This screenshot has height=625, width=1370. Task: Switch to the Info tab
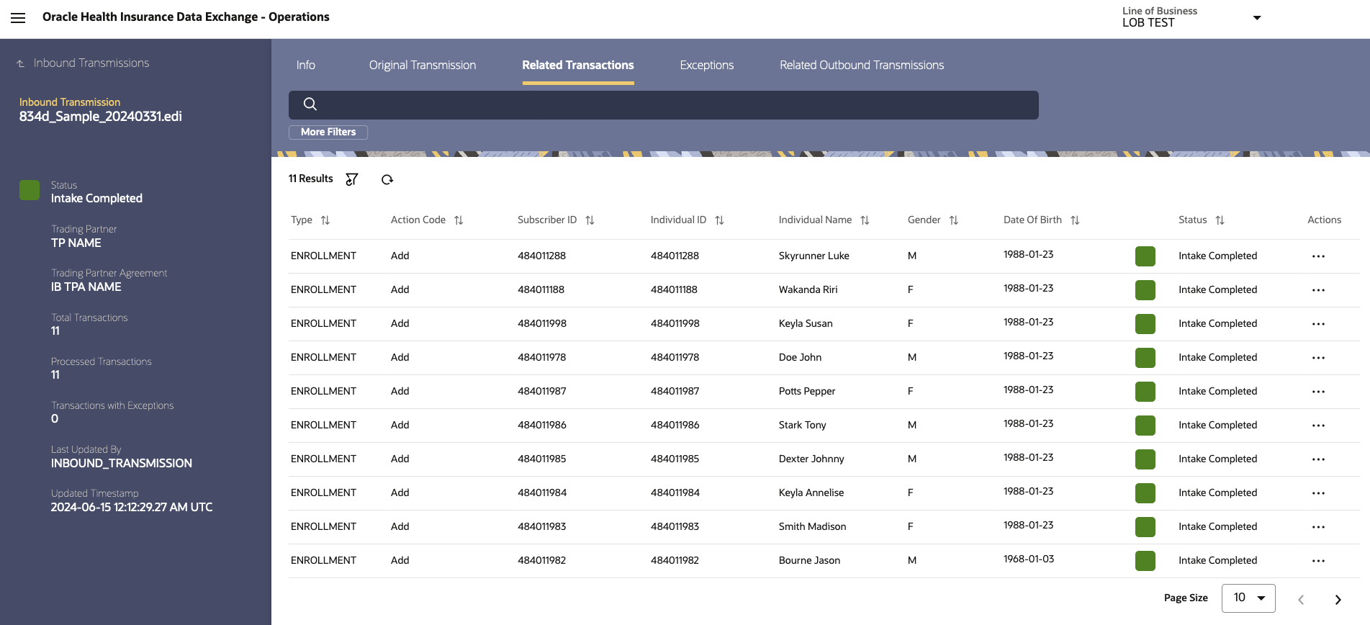306,65
